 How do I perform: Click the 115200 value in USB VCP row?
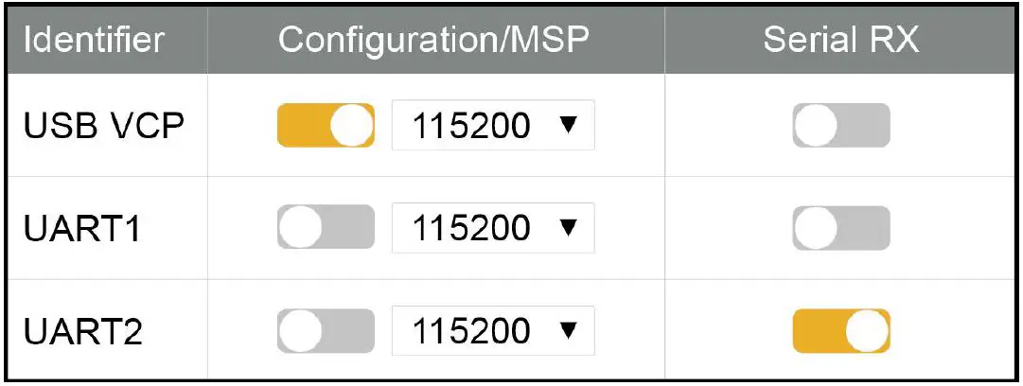click(471, 126)
